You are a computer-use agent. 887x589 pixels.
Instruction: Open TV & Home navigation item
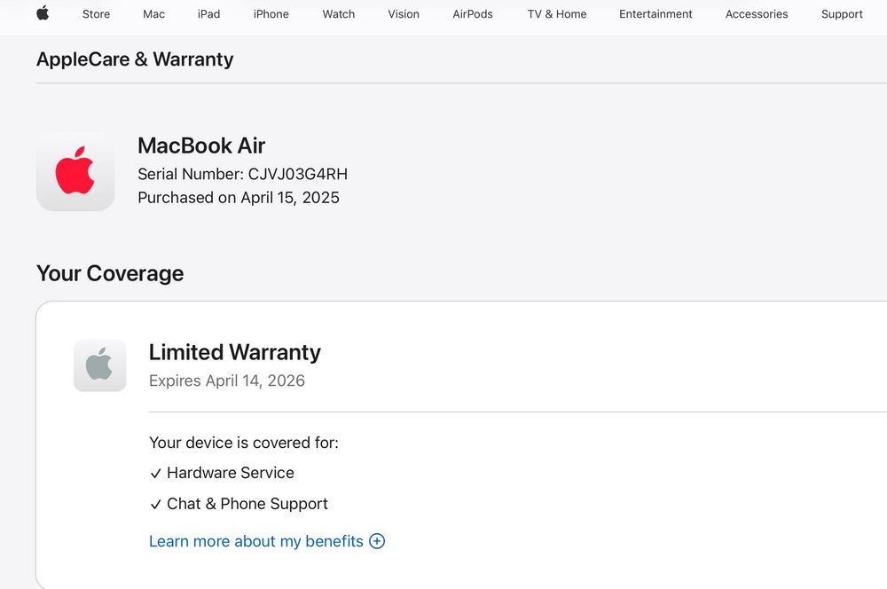(557, 14)
